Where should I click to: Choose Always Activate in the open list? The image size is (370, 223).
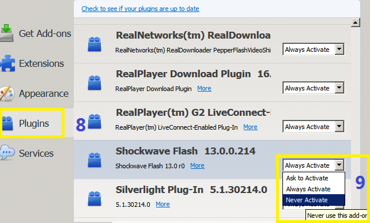point(314,189)
